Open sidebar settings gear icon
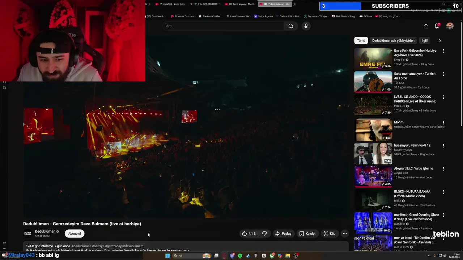This screenshot has width=463, height=260. [x=4, y=88]
